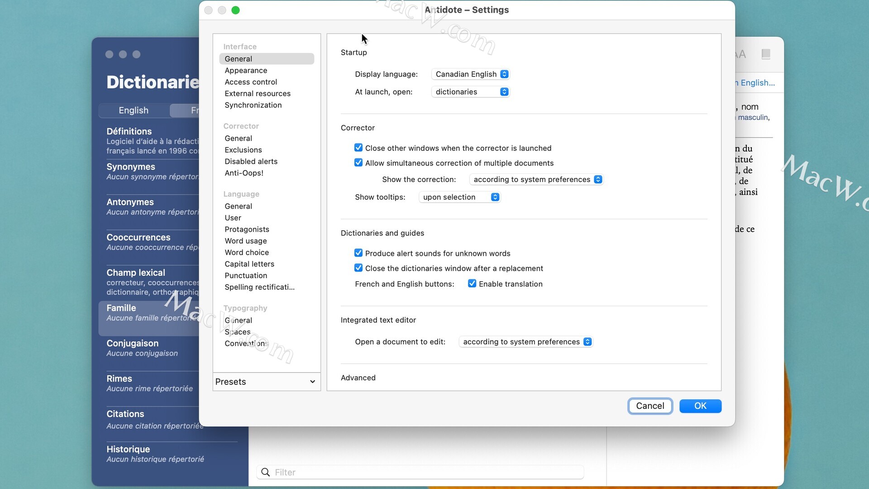
Task: Open Protagonists settings
Action: (247, 229)
